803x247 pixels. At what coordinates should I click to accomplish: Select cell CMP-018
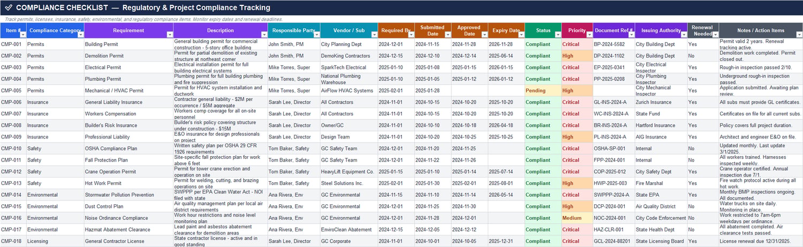click(13, 241)
